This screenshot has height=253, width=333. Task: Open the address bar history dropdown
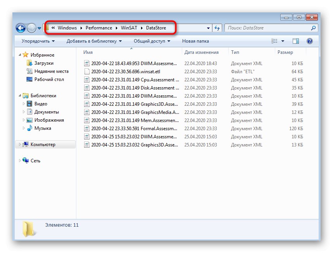click(208, 28)
